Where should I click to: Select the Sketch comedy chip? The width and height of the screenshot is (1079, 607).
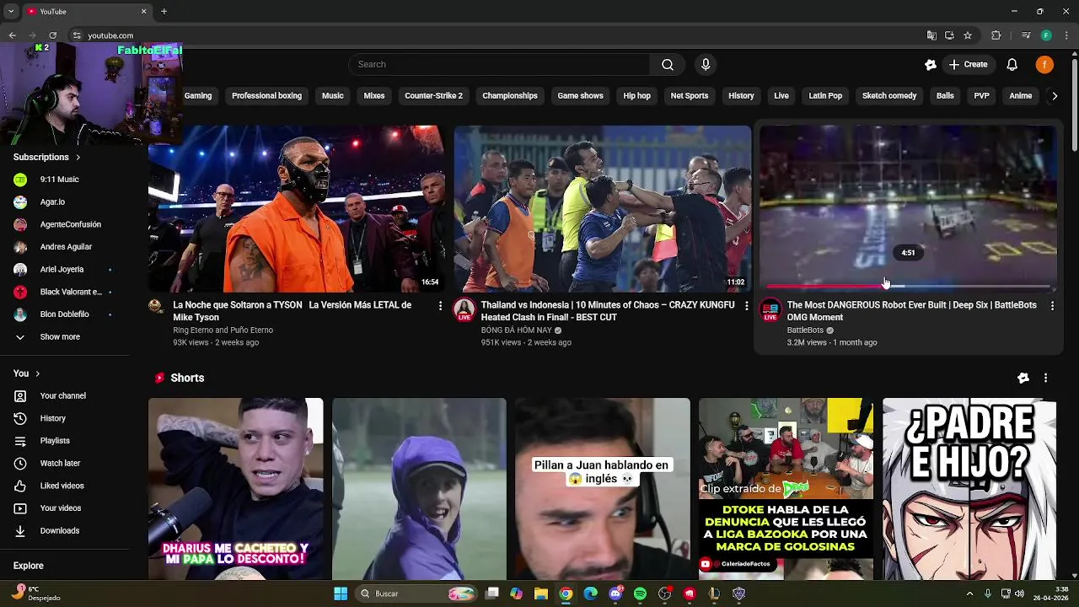click(889, 96)
